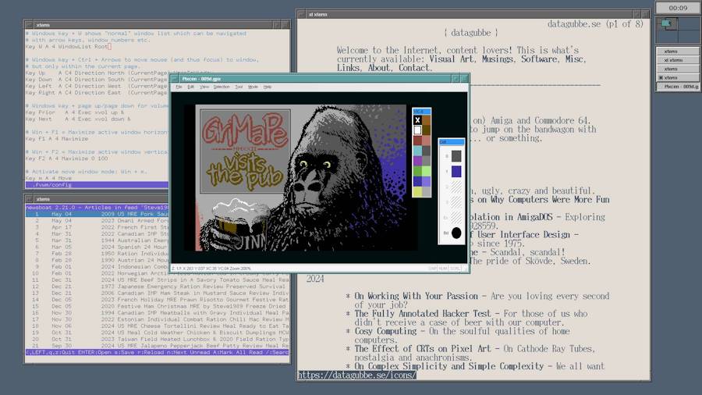Pick the black swatch marked X in palette
Screen dimensions: 702x395
(x=417, y=120)
